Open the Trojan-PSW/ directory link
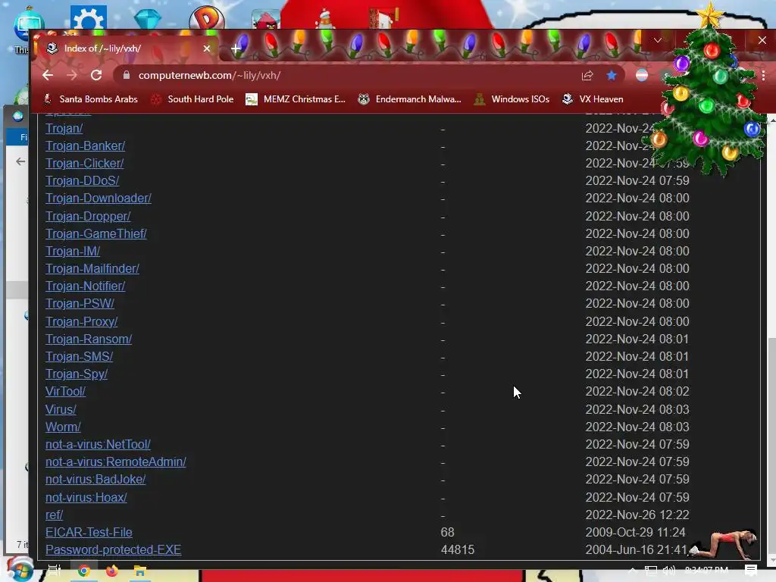The width and height of the screenshot is (776, 582). click(x=80, y=303)
